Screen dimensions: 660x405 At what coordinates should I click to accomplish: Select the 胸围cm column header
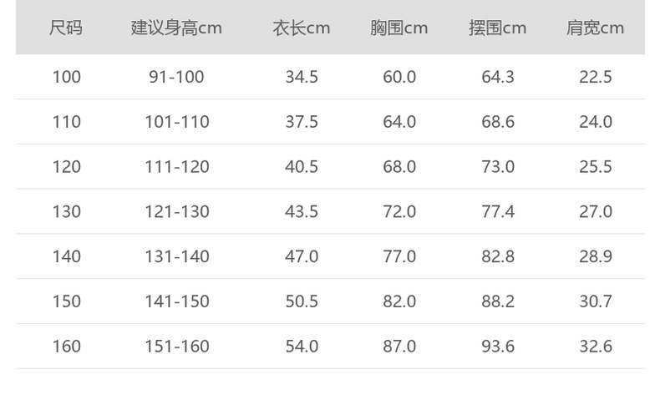click(x=399, y=28)
